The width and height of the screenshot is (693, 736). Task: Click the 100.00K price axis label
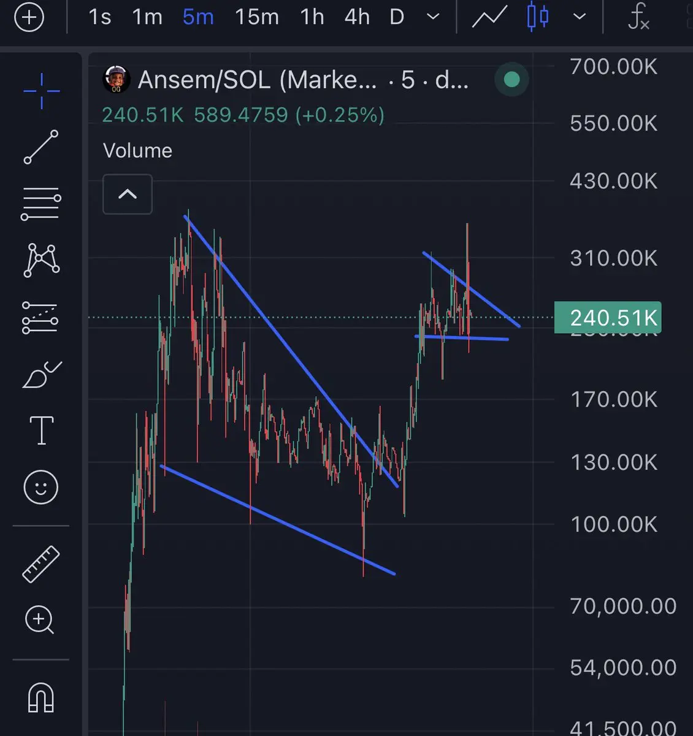[x=614, y=524]
